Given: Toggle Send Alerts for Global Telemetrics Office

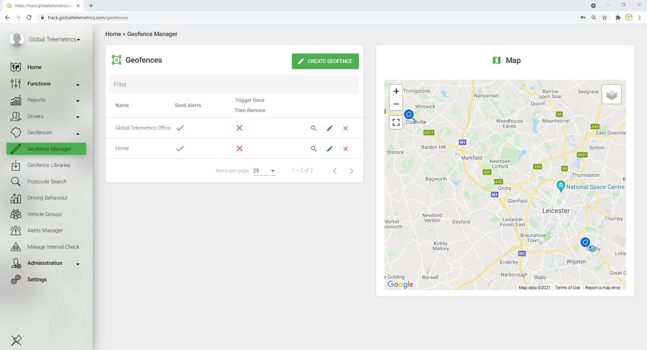Looking at the screenshot, I should pos(180,128).
